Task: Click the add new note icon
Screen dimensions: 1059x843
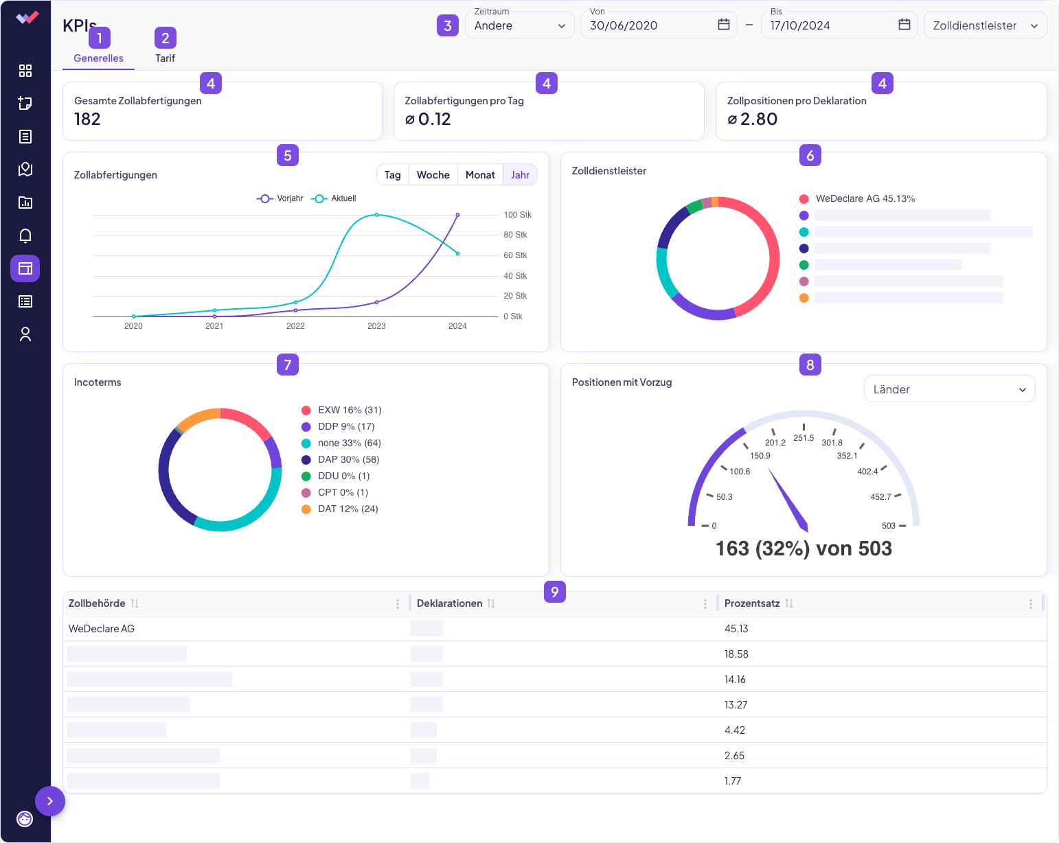Action: (25, 104)
